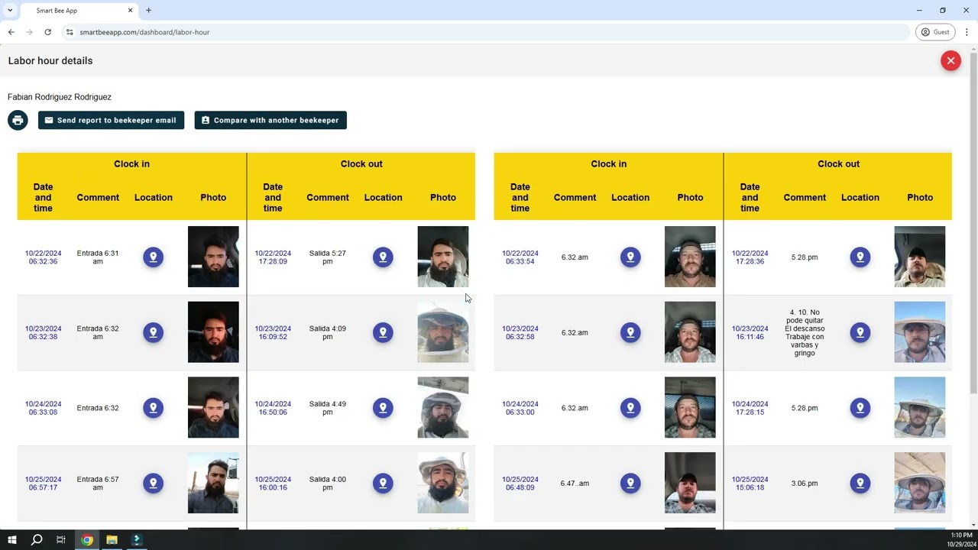The width and height of the screenshot is (978, 550).
Task: View clock-in photo for 6.47..am entry
Action: (x=690, y=483)
